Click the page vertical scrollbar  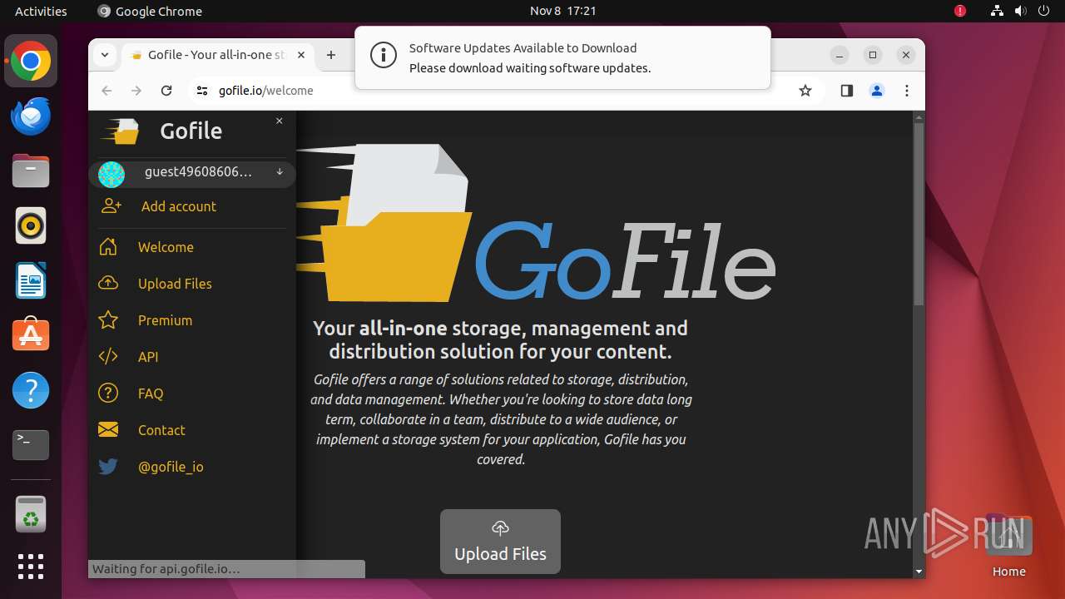point(919,214)
